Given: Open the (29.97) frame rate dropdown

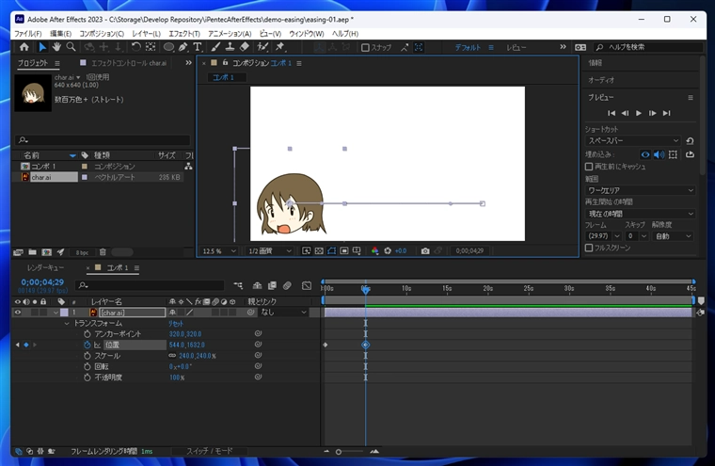Looking at the screenshot, I should (x=603, y=236).
